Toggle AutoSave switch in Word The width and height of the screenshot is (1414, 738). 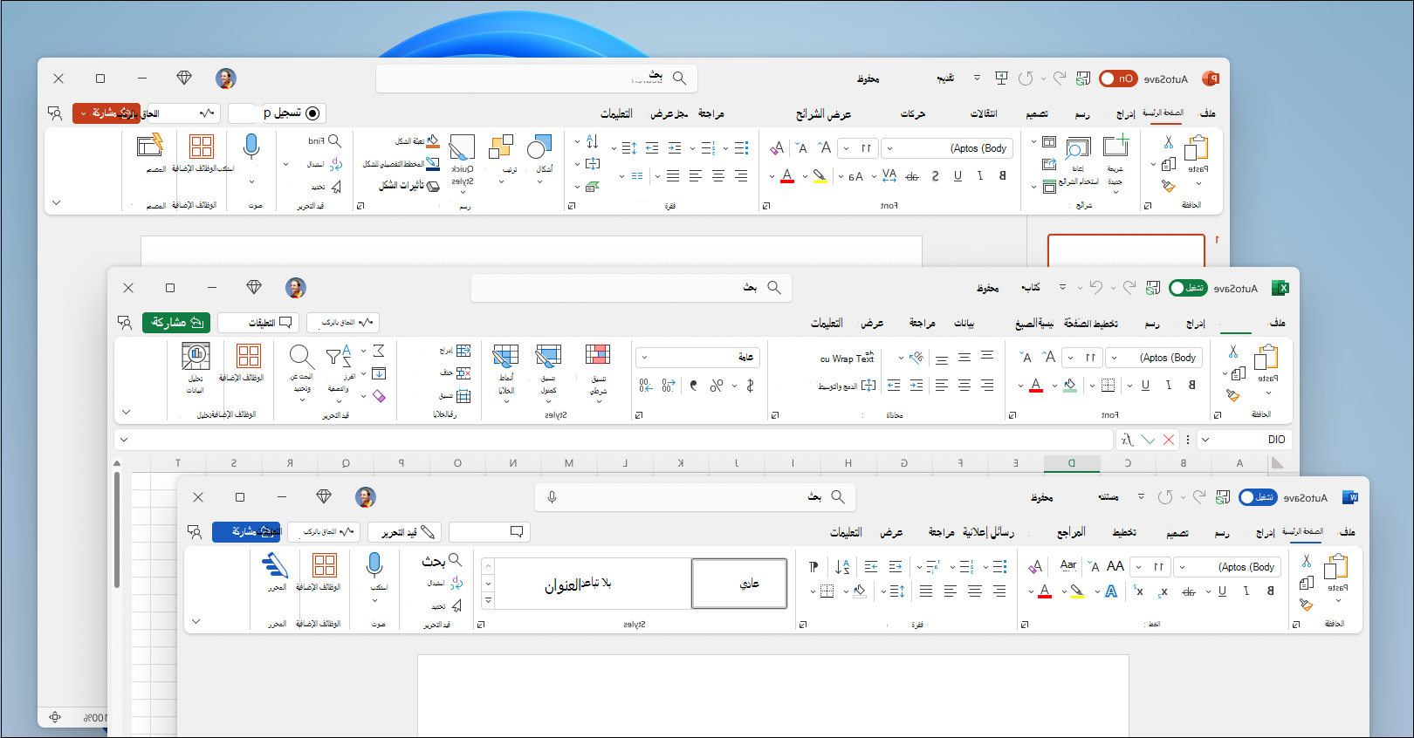pyautogui.click(x=1258, y=497)
